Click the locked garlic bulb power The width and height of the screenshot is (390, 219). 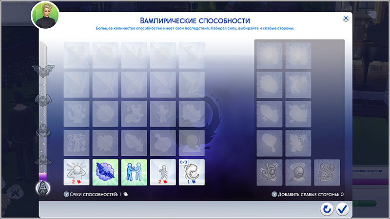click(x=163, y=143)
